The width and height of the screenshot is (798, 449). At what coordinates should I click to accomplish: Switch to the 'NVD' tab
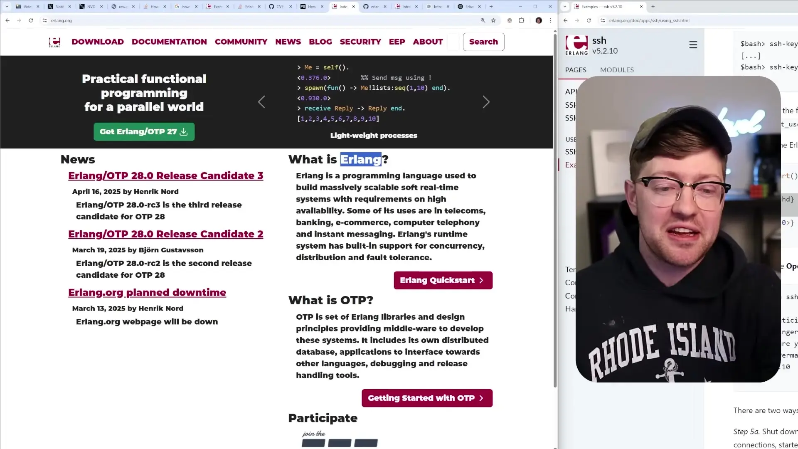pyautogui.click(x=90, y=7)
